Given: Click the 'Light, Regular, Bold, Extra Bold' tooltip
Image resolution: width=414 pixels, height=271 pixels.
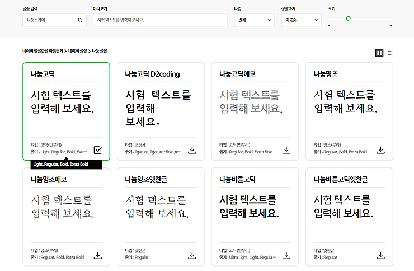Looking at the screenshot, I should click(66, 164).
